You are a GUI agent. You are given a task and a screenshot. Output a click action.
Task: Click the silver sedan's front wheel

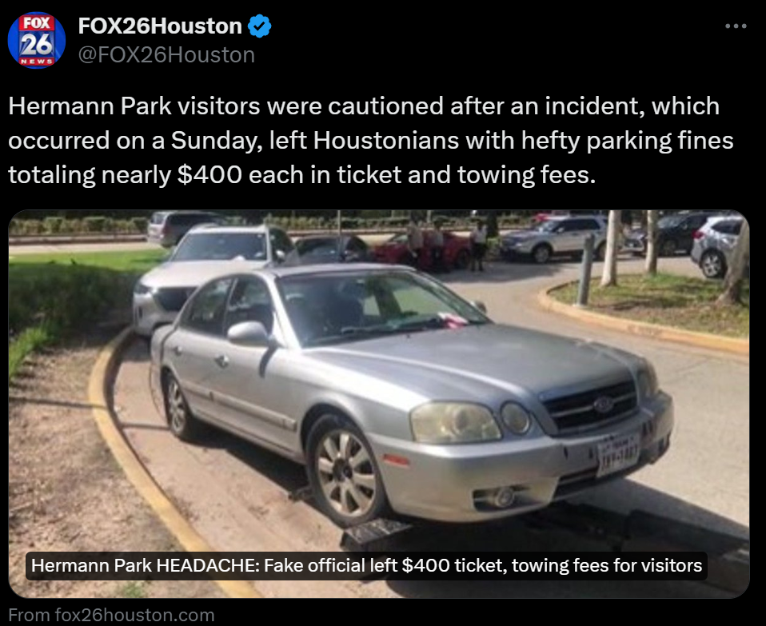pos(346,472)
